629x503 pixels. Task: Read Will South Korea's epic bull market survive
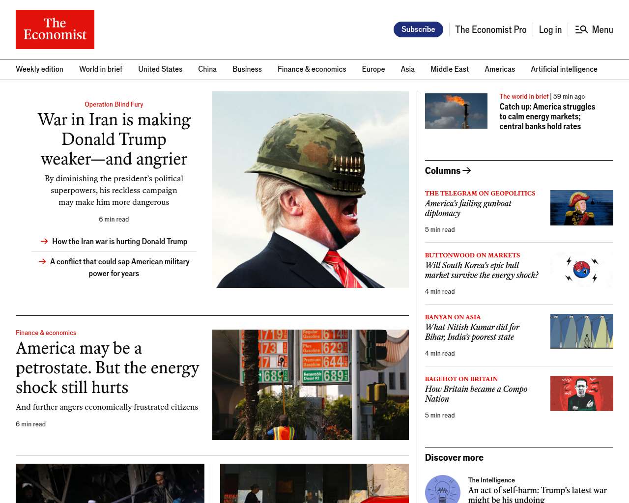point(482,270)
